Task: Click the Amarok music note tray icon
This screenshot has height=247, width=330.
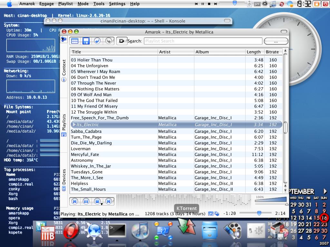Action: 273,4
